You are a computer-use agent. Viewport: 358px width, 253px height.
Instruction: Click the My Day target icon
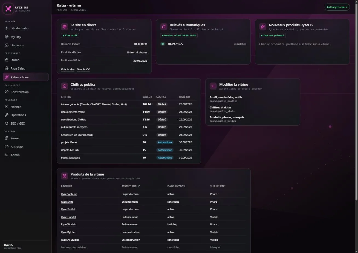7,37
